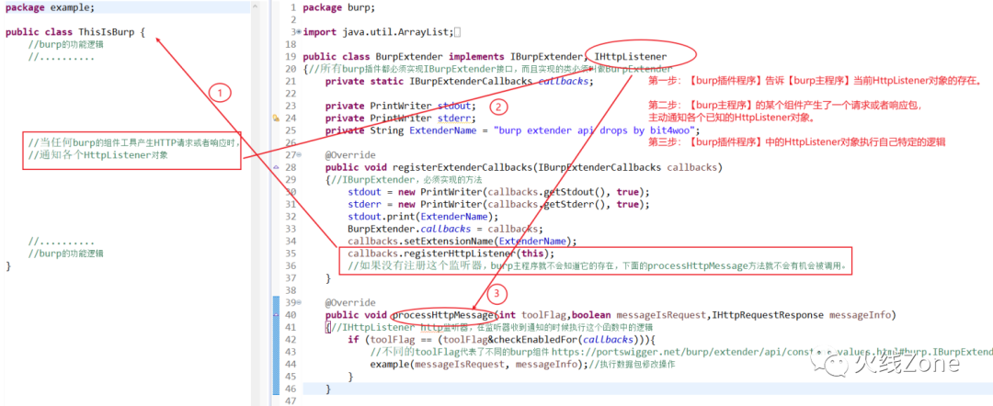Screen dimensions: 993x406
Task: Click the comment starting '//当任何burp的组件工具'
Action: click(134, 143)
